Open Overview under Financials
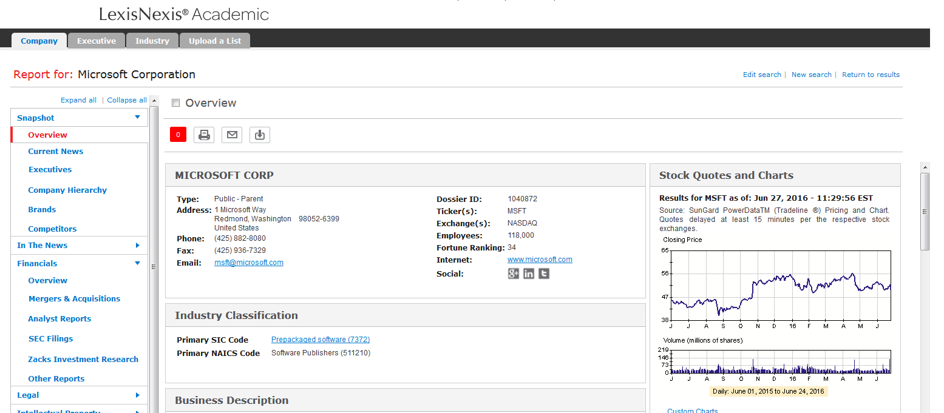This screenshot has height=413, width=944. (x=48, y=280)
